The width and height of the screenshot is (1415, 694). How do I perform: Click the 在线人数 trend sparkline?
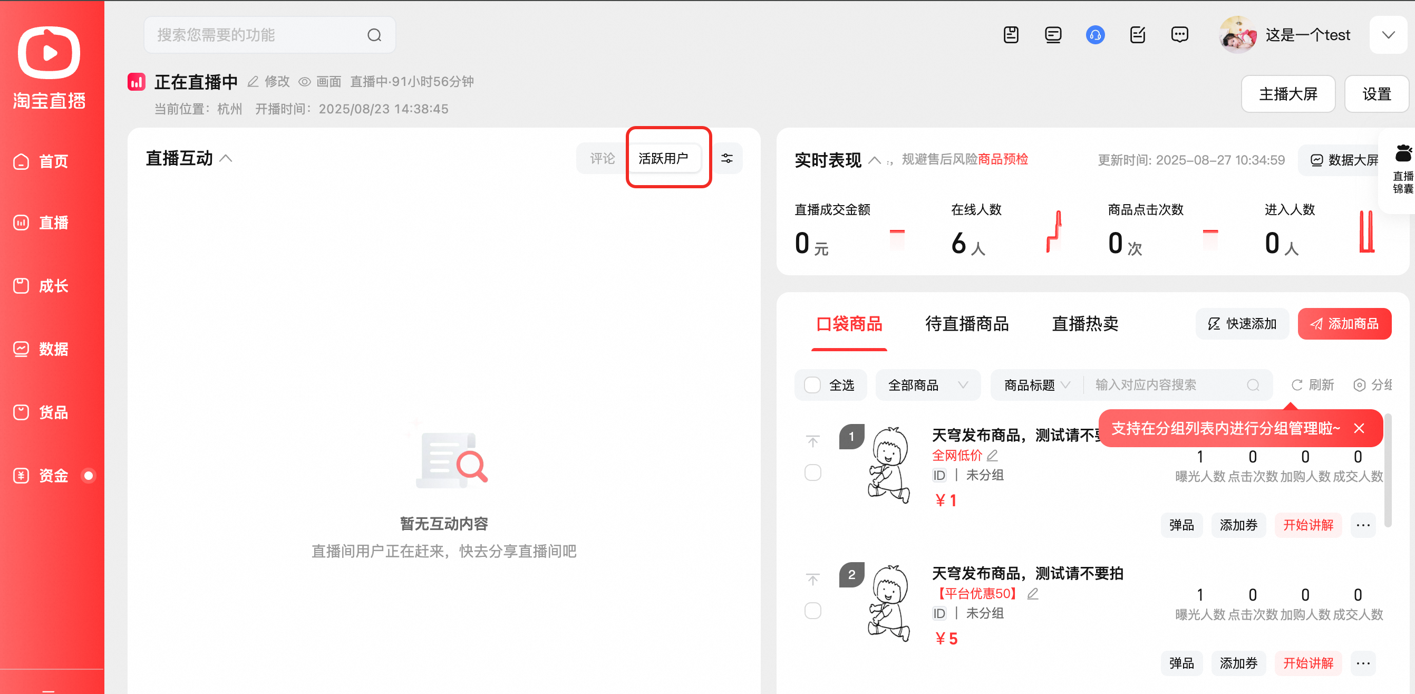(x=1054, y=232)
